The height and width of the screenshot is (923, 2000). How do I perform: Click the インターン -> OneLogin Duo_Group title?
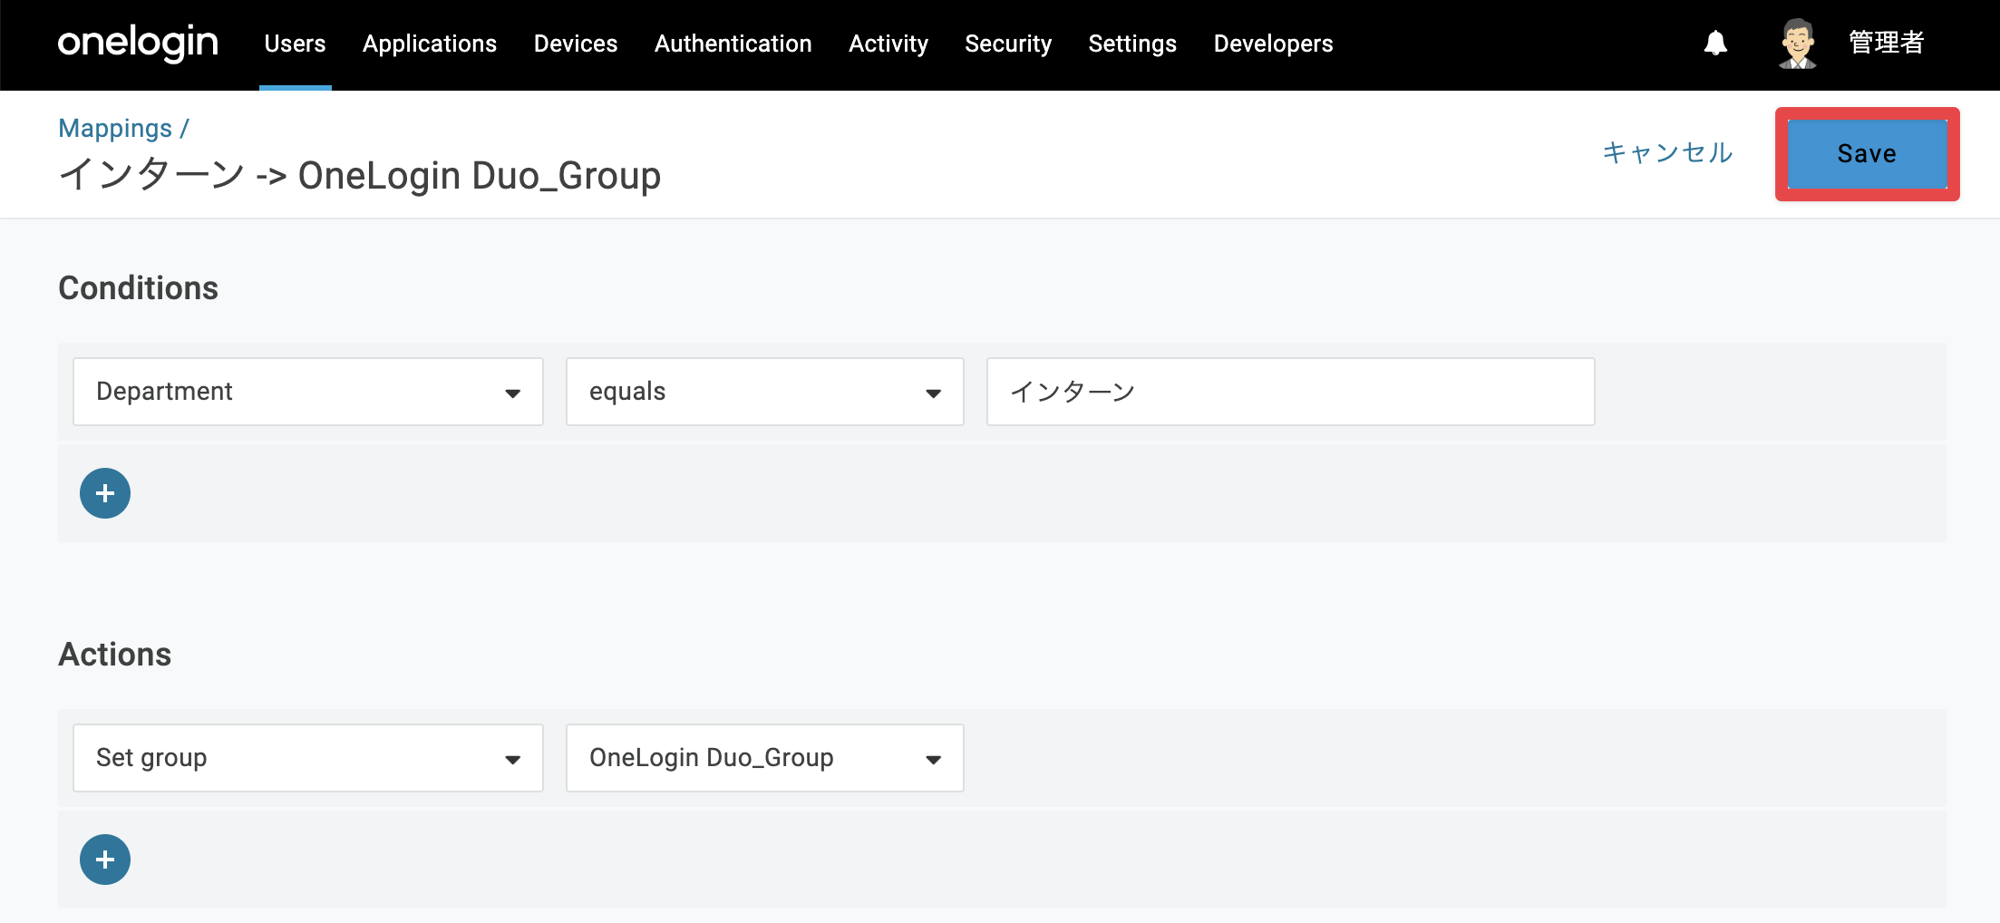coord(360,175)
